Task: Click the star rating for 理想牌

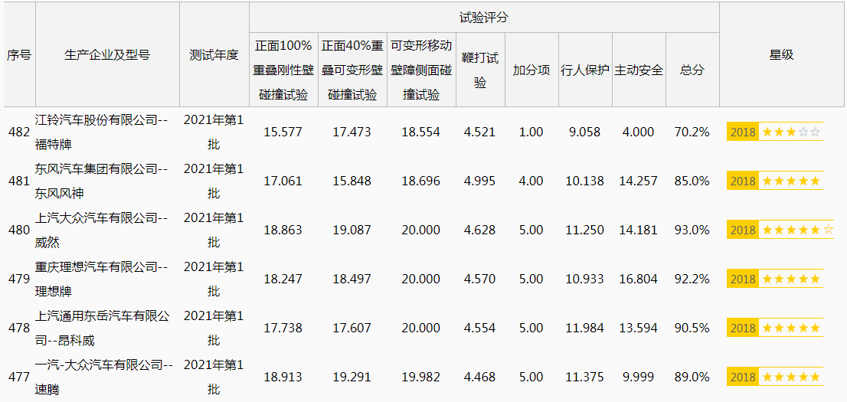Action: click(x=790, y=279)
